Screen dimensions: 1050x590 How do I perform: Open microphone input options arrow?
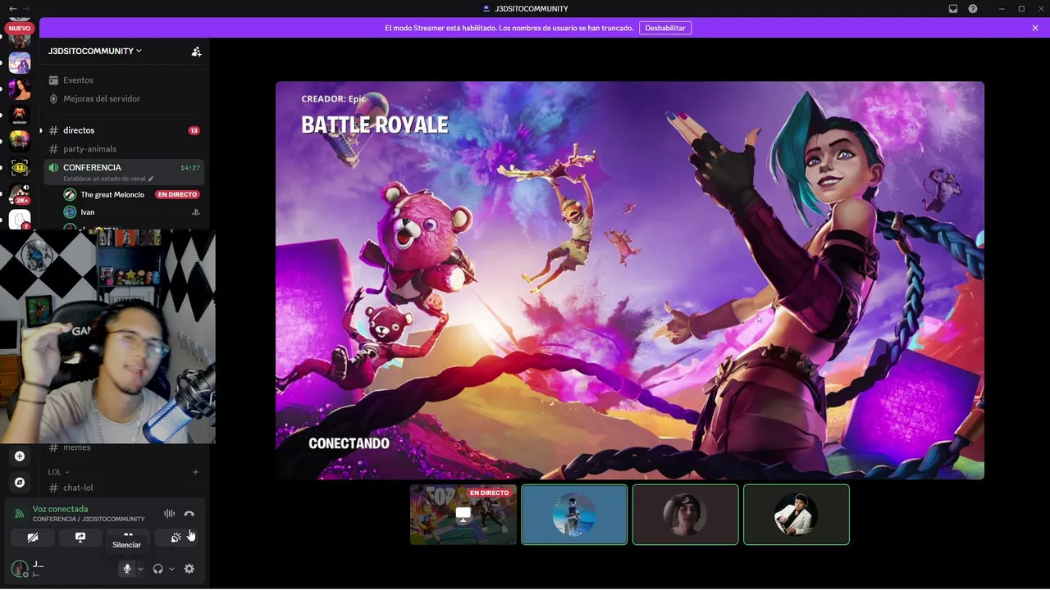coord(140,569)
